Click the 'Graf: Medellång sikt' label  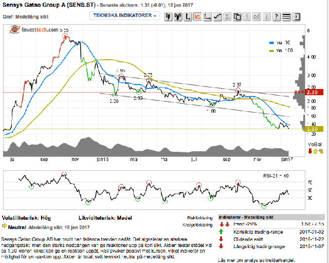click(26, 17)
